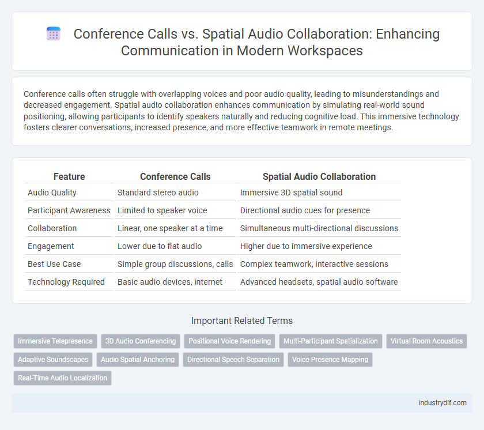The width and height of the screenshot is (484, 430).
Task: Click the Spatial Audio Collaboration column header
Action: [x=319, y=177]
